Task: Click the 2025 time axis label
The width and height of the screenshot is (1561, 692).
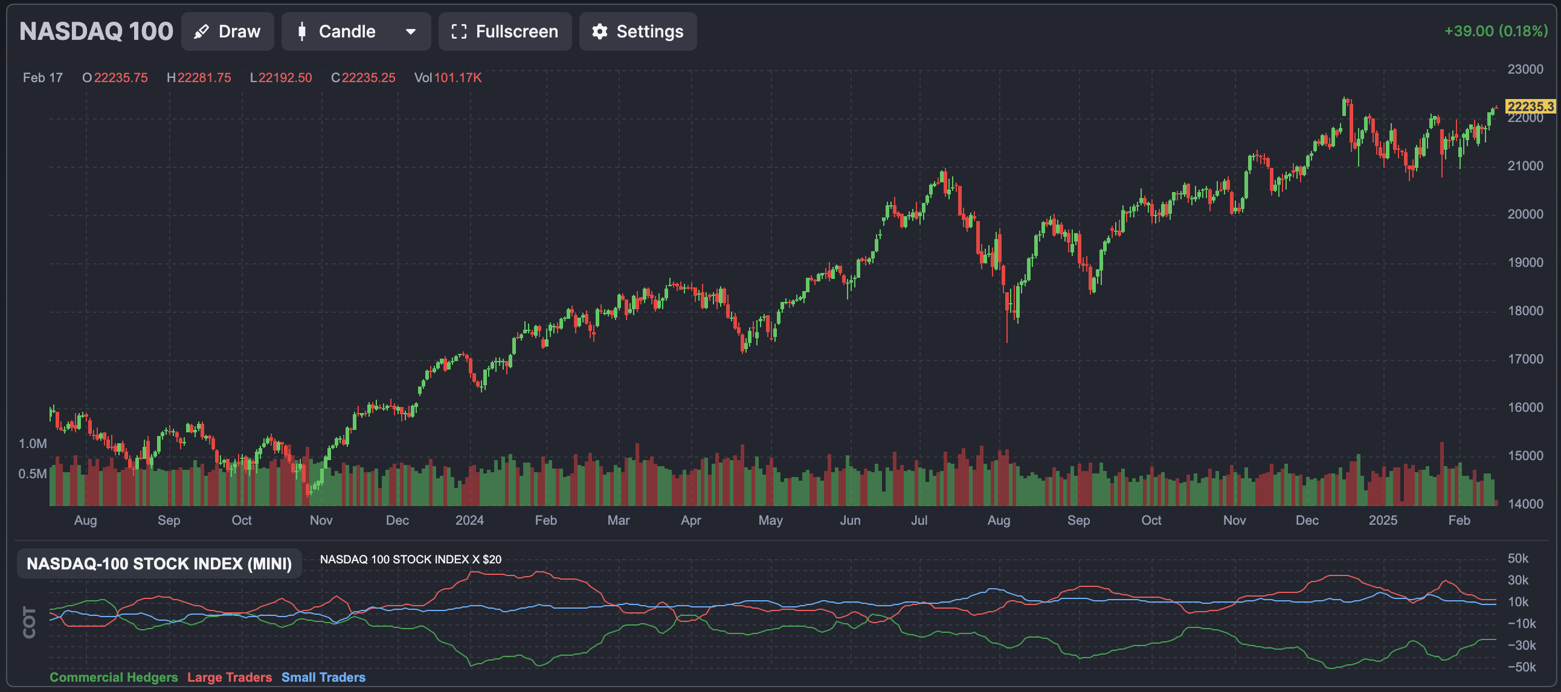Action: 1382,520
